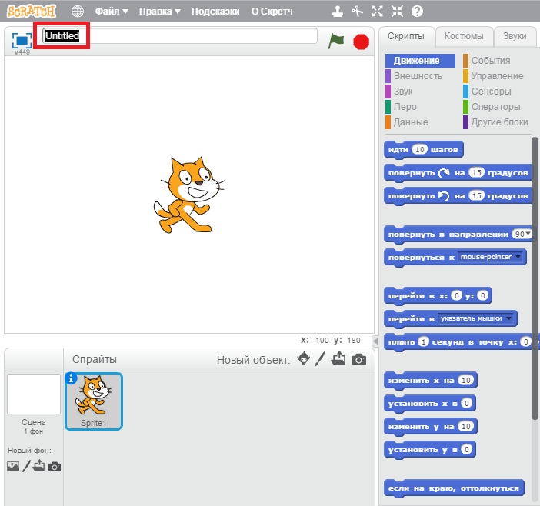Upload sprite from file
Viewport: 540px width, 506px height.
pos(338,358)
